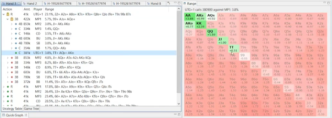Click the red dot icon on the 3B 603k BU row
332x118 pixels.
tap(12, 72)
